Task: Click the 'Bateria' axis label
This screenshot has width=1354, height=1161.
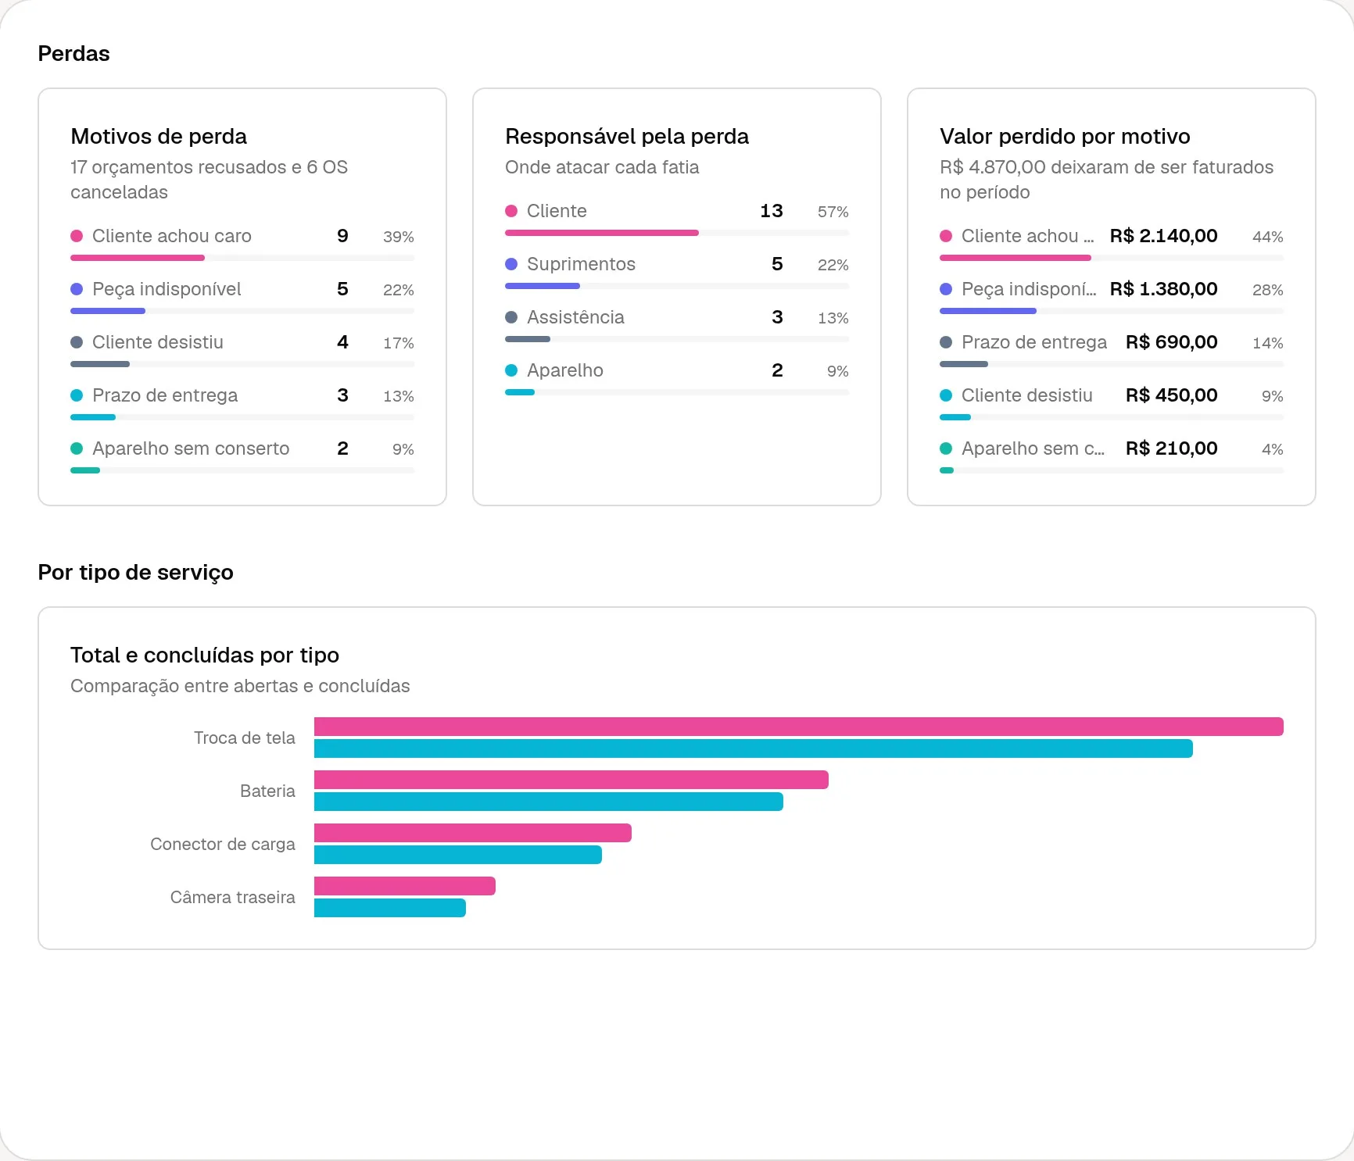Action: [x=267, y=791]
